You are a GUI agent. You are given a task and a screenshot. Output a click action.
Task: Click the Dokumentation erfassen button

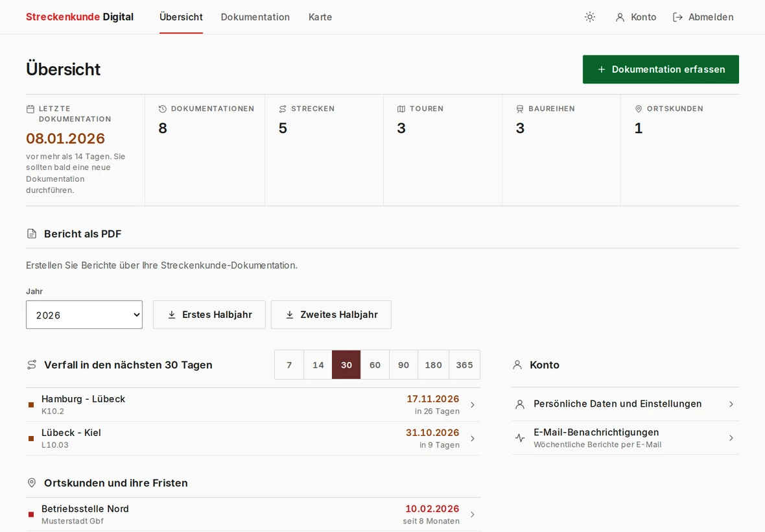click(x=661, y=69)
